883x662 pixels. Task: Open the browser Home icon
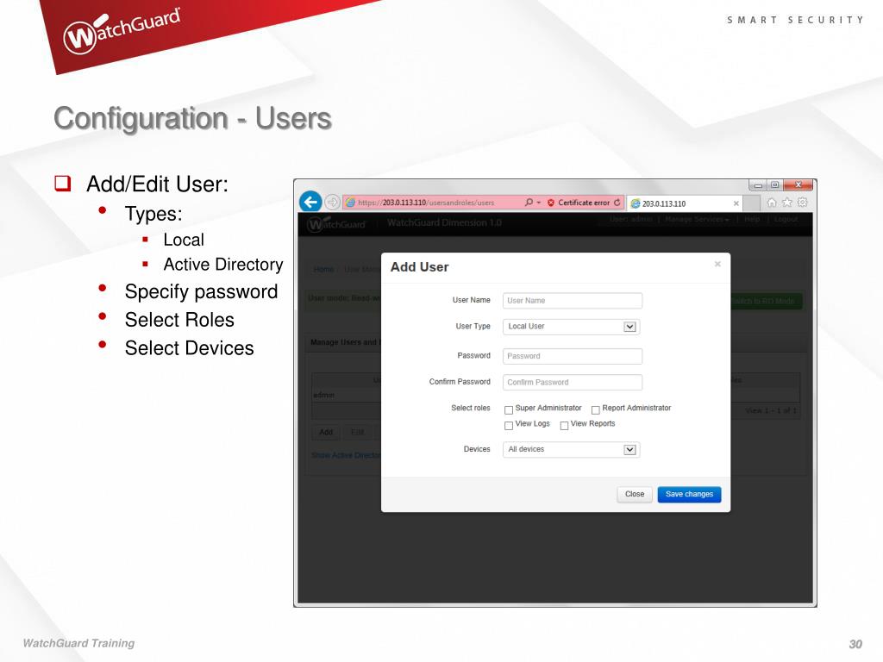tap(772, 202)
